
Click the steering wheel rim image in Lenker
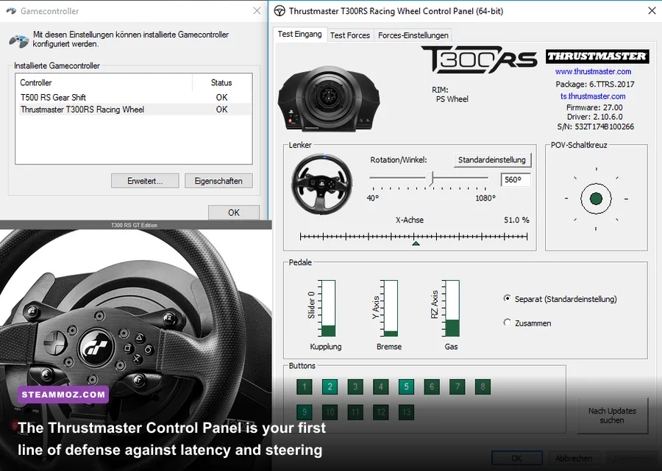(321, 184)
